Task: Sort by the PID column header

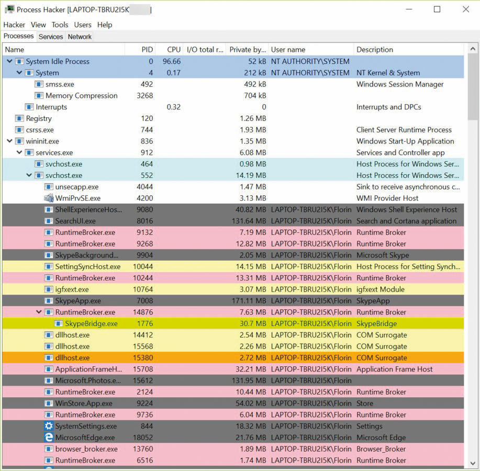Action: click(x=140, y=50)
